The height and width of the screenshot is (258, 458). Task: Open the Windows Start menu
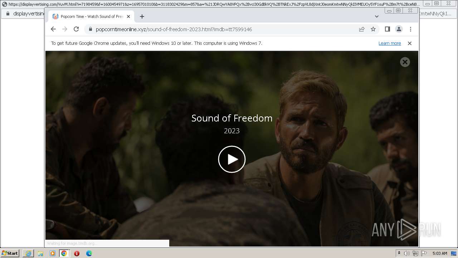(10, 253)
